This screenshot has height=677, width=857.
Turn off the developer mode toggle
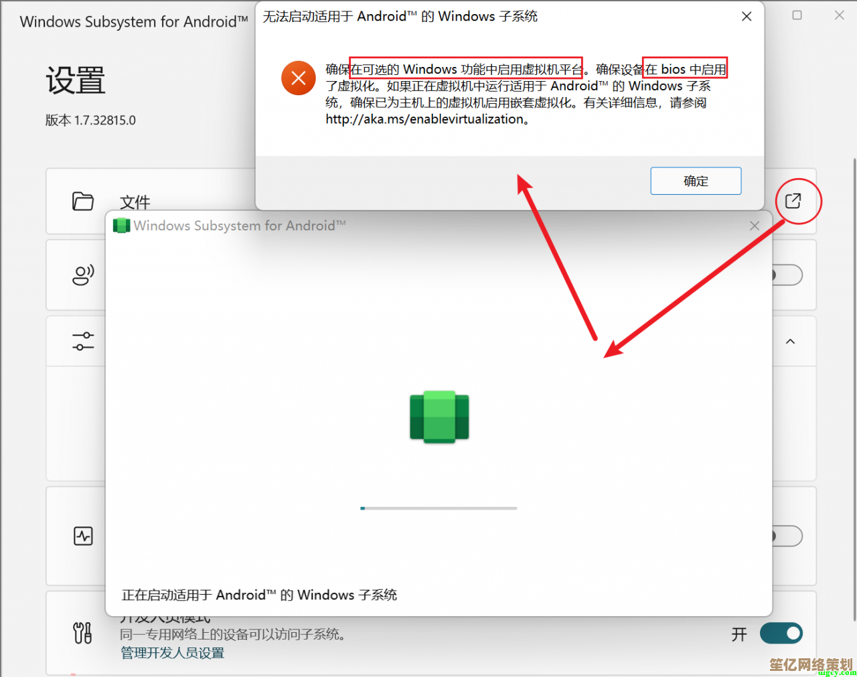[x=781, y=633]
